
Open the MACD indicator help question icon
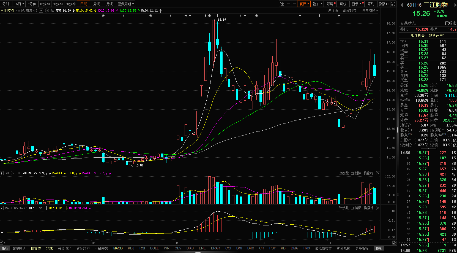(2, 208)
